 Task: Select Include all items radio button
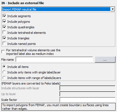click(x=4, y=67)
